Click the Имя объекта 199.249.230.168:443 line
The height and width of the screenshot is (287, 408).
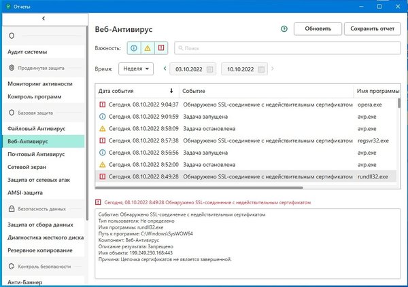point(135,252)
